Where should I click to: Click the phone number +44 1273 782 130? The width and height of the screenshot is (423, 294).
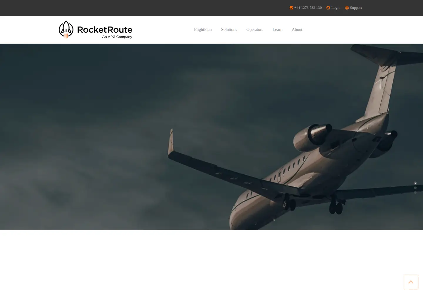(308, 8)
